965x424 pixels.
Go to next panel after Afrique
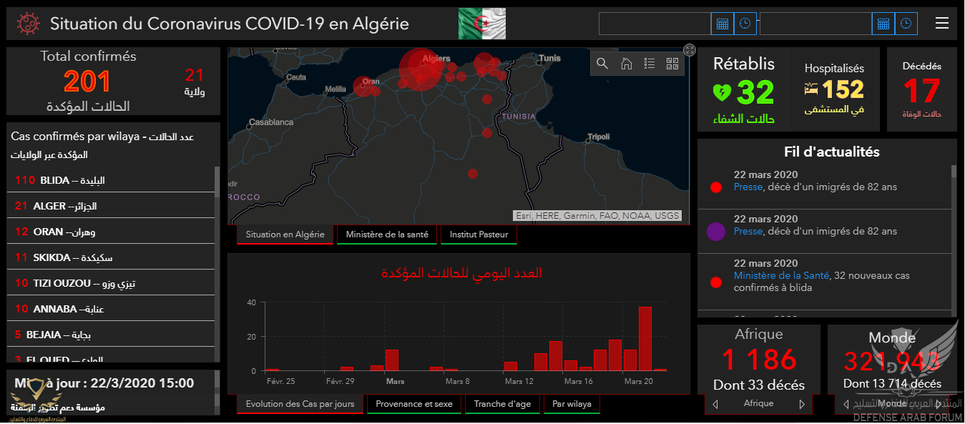[x=802, y=404]
